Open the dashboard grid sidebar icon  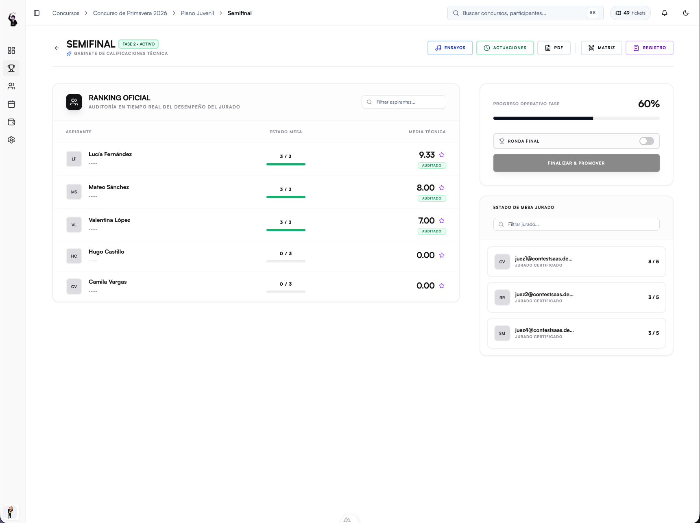click(x=11, y=50)
